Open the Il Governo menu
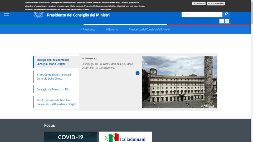 [112, 29]
